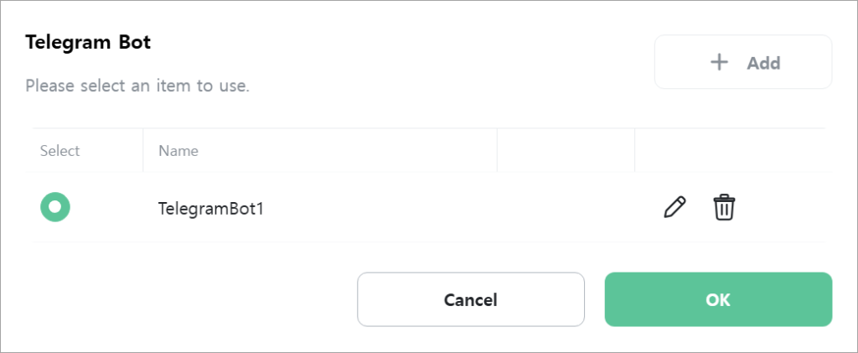This screenshot has width=858, height=353.
Task: Click the Name column header
Action: pyautogui.click(x=178, y=150)
